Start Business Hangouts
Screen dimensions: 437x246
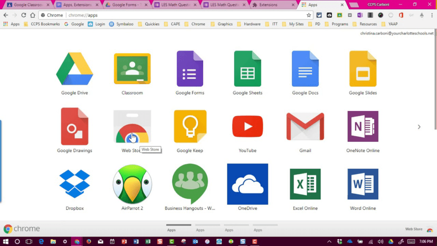pyautogui.click(x=190, y=184)
